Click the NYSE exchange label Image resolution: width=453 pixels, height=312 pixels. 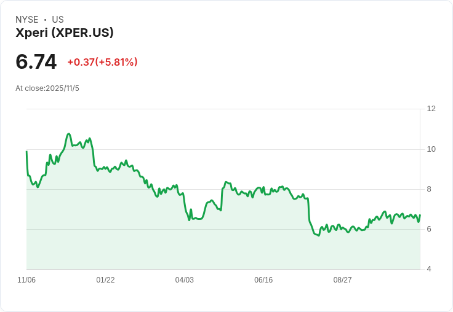(27, 20)
